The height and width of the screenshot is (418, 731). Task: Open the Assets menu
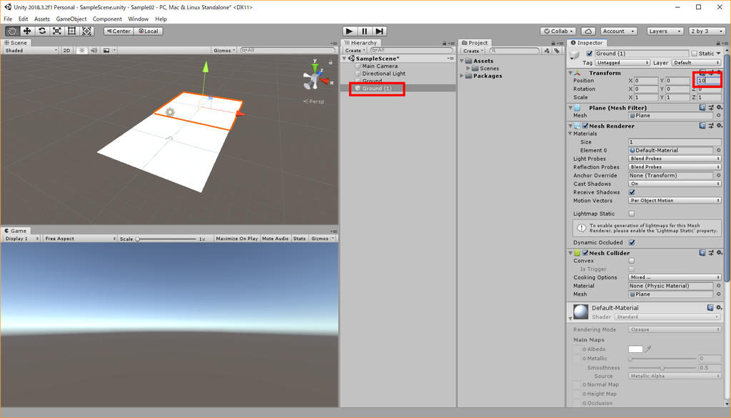[42, 19]
